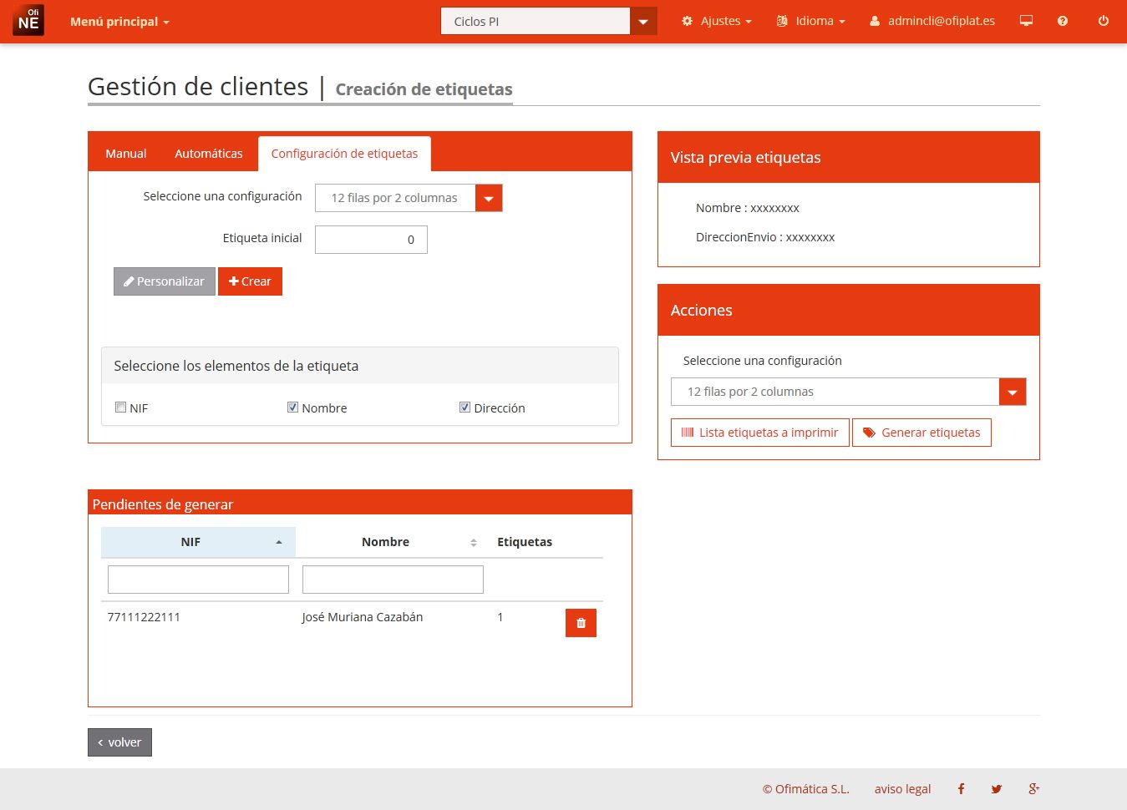Click the Crear button
The height and width of the screenshot is (810, 1127).
point(250,281)
